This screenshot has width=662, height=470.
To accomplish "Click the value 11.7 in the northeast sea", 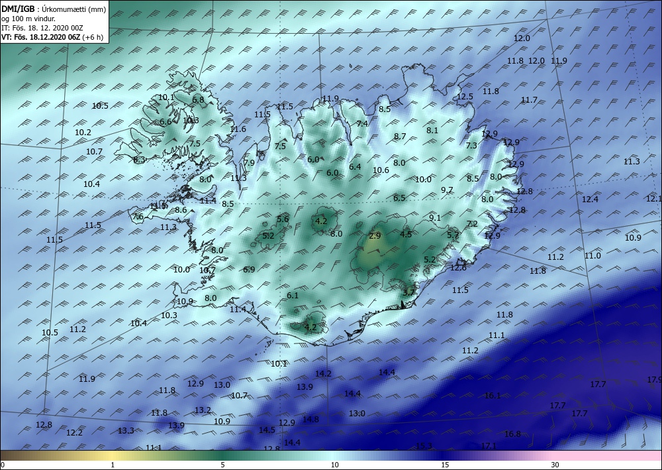I will click(529, 100).
